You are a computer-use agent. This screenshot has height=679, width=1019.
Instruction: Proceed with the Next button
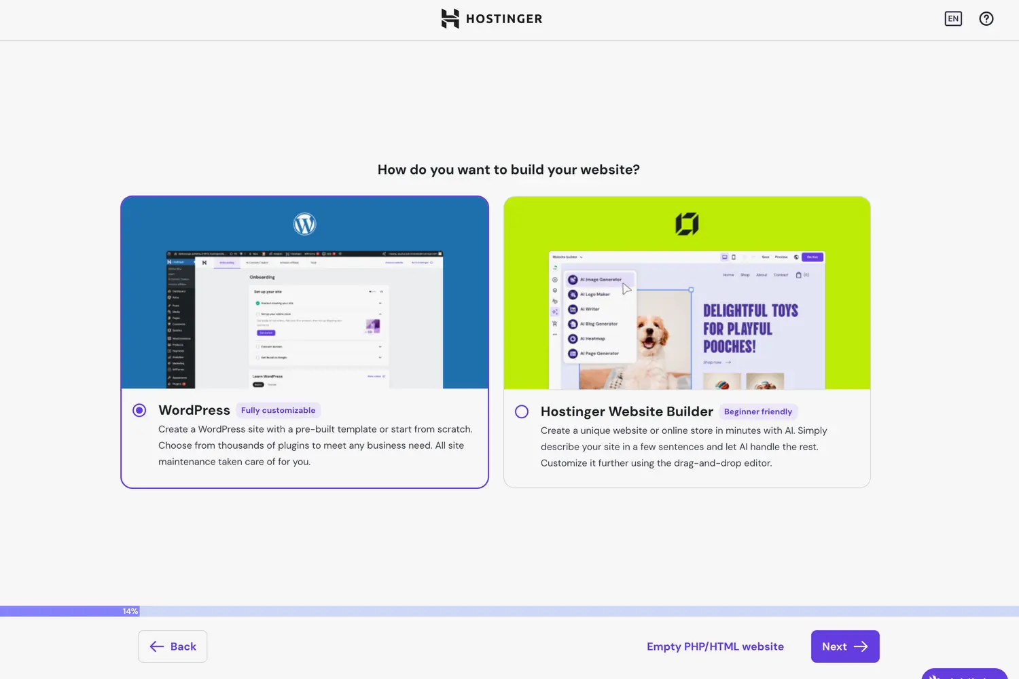pyautogui.click(x=845, y=646)
